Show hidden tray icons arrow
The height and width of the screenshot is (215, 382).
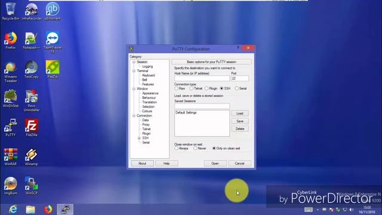(318, 210)
